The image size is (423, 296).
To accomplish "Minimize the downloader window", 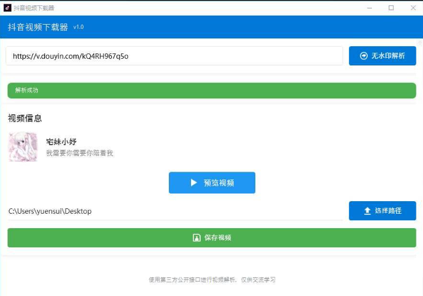I will tap(370, 8).
